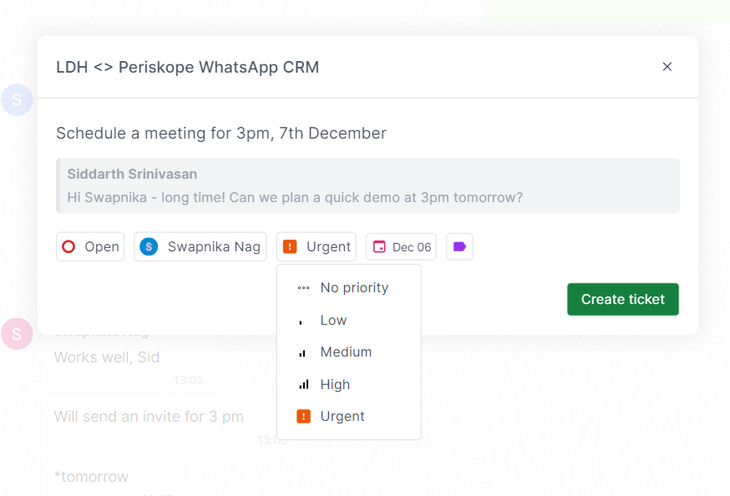The height and width of the screenshot is (496, 730).
Task: Click the orange Urgent icon in dropdown list
Action: coord(303,416)
